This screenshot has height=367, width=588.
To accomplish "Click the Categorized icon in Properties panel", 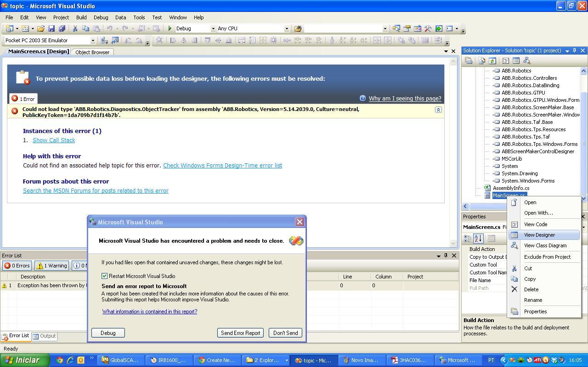I will 468,239.
